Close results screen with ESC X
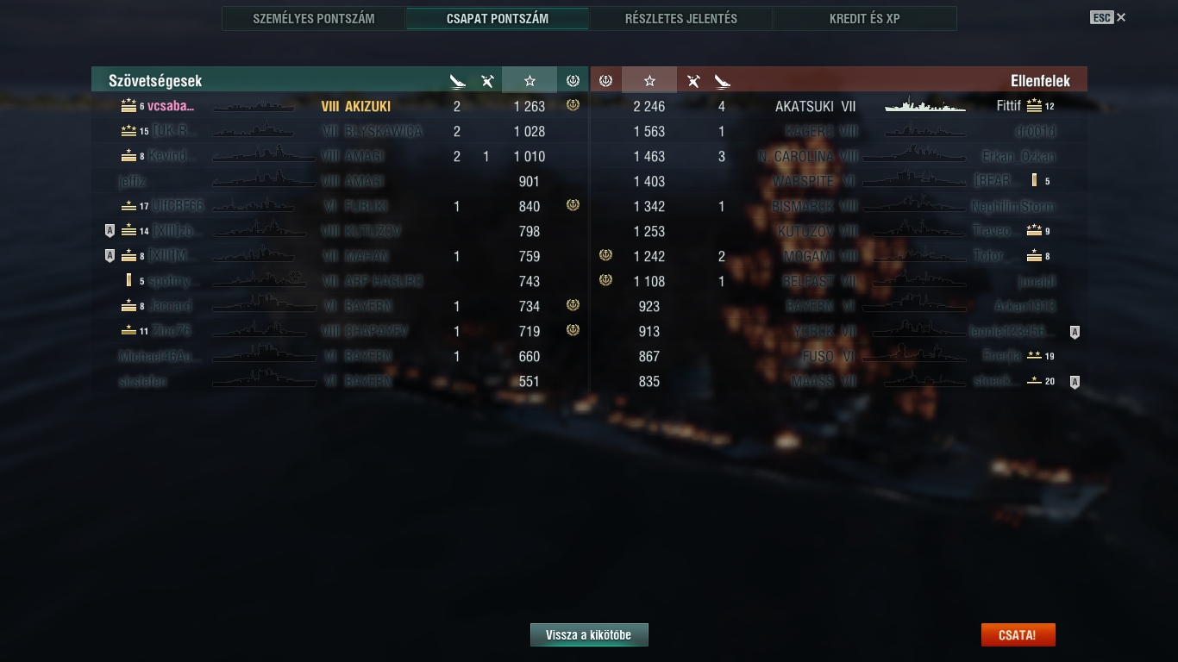This screenshot has height=662, width=1178. (1108, 17)
